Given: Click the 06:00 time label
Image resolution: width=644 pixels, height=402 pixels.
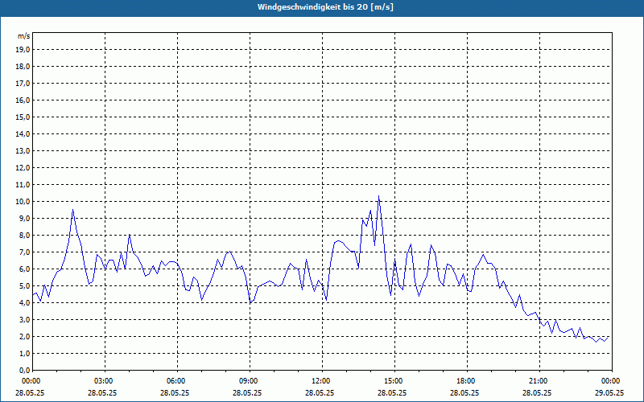Looking at the screenshot, I should click(x=177, y=381).
